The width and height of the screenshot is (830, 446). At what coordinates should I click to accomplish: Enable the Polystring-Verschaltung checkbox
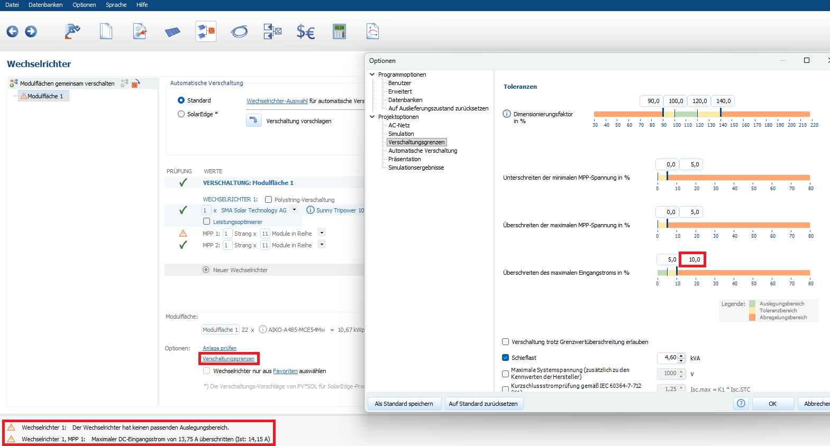(269, 200)
